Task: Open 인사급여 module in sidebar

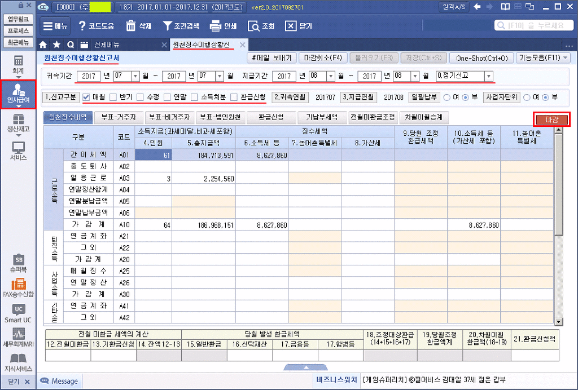Action: pos(18,95)
